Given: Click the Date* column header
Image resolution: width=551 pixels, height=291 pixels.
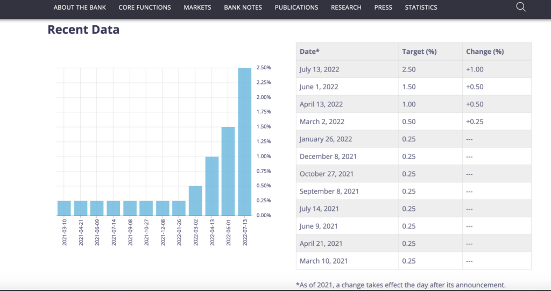Looking at the screenshot, I should click(347, 51).
